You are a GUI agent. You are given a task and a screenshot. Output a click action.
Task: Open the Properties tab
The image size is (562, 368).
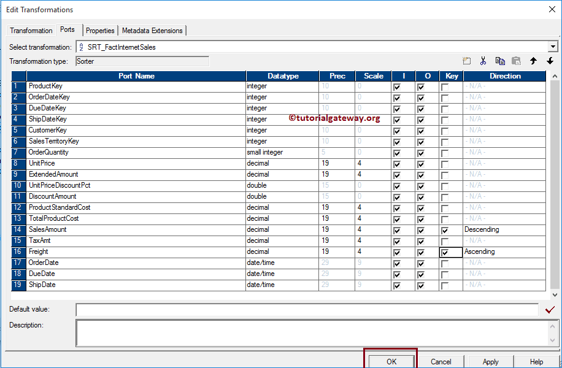click(100, 31)
